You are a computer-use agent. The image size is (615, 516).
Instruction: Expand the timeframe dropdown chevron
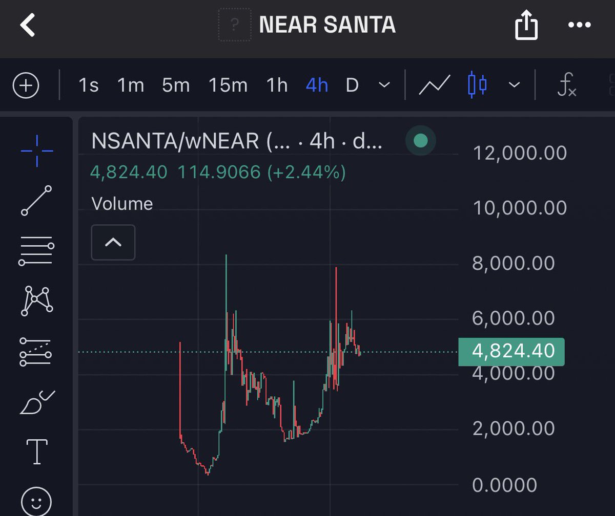[x=384, y=85]
